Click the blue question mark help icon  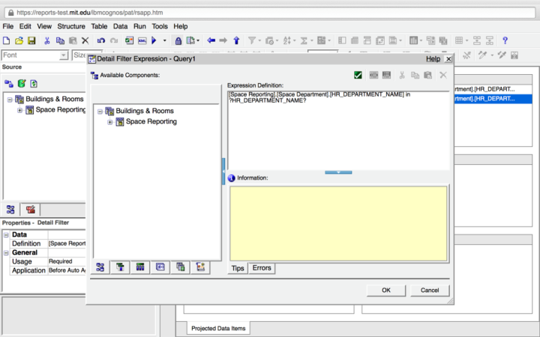[x=505, y=40]
